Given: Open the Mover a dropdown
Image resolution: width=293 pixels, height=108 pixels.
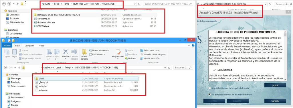Looking at the screenshot, I should click(x=49, y=54).
